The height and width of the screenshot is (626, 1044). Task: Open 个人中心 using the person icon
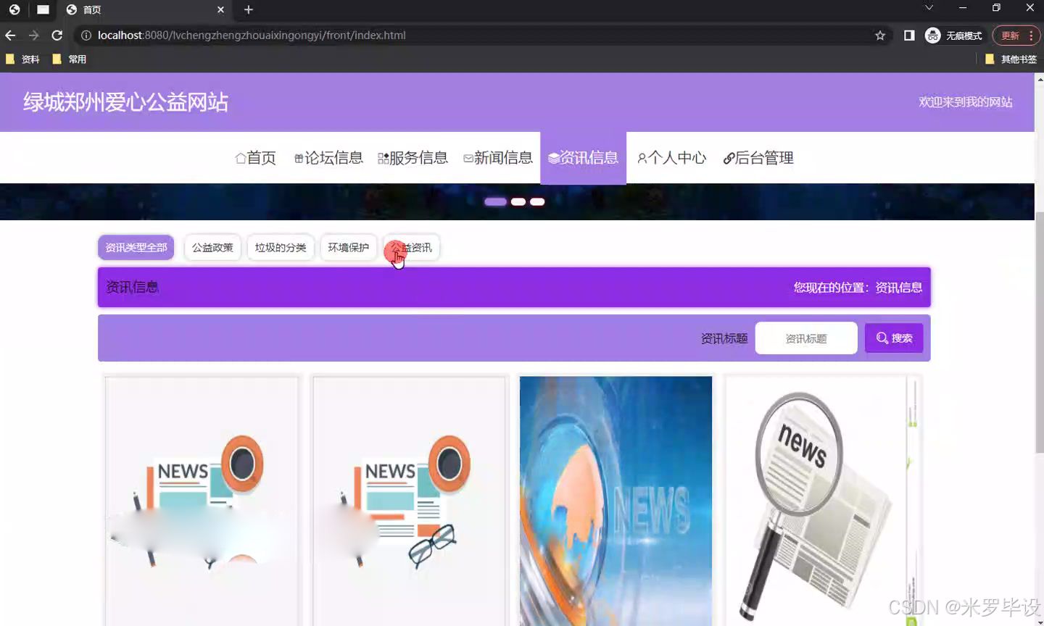641,157
